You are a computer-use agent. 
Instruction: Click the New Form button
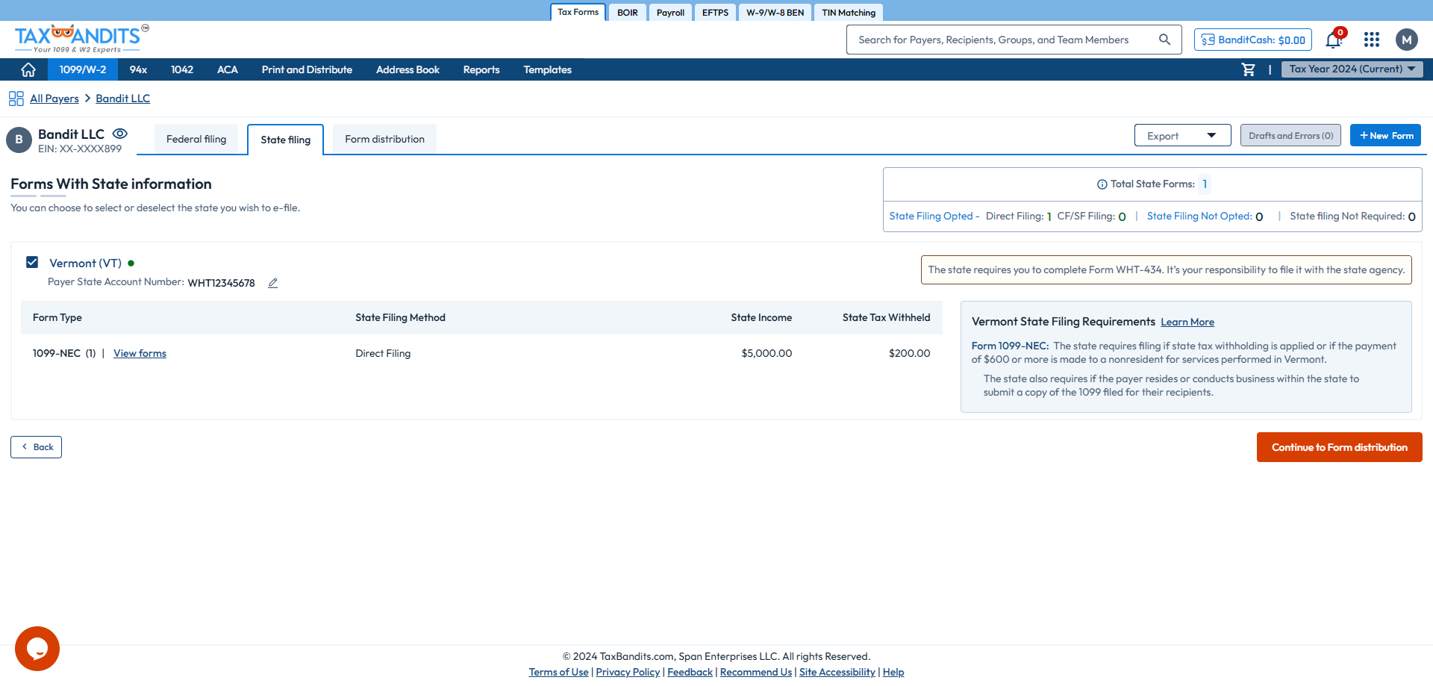tap(1386, 135)
